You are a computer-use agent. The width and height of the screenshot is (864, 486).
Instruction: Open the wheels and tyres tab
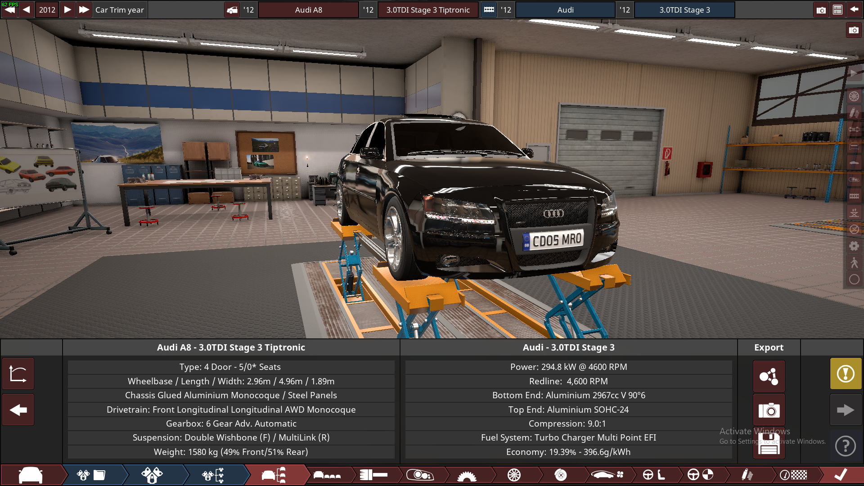pyautogui.click(x=514, y=475)
